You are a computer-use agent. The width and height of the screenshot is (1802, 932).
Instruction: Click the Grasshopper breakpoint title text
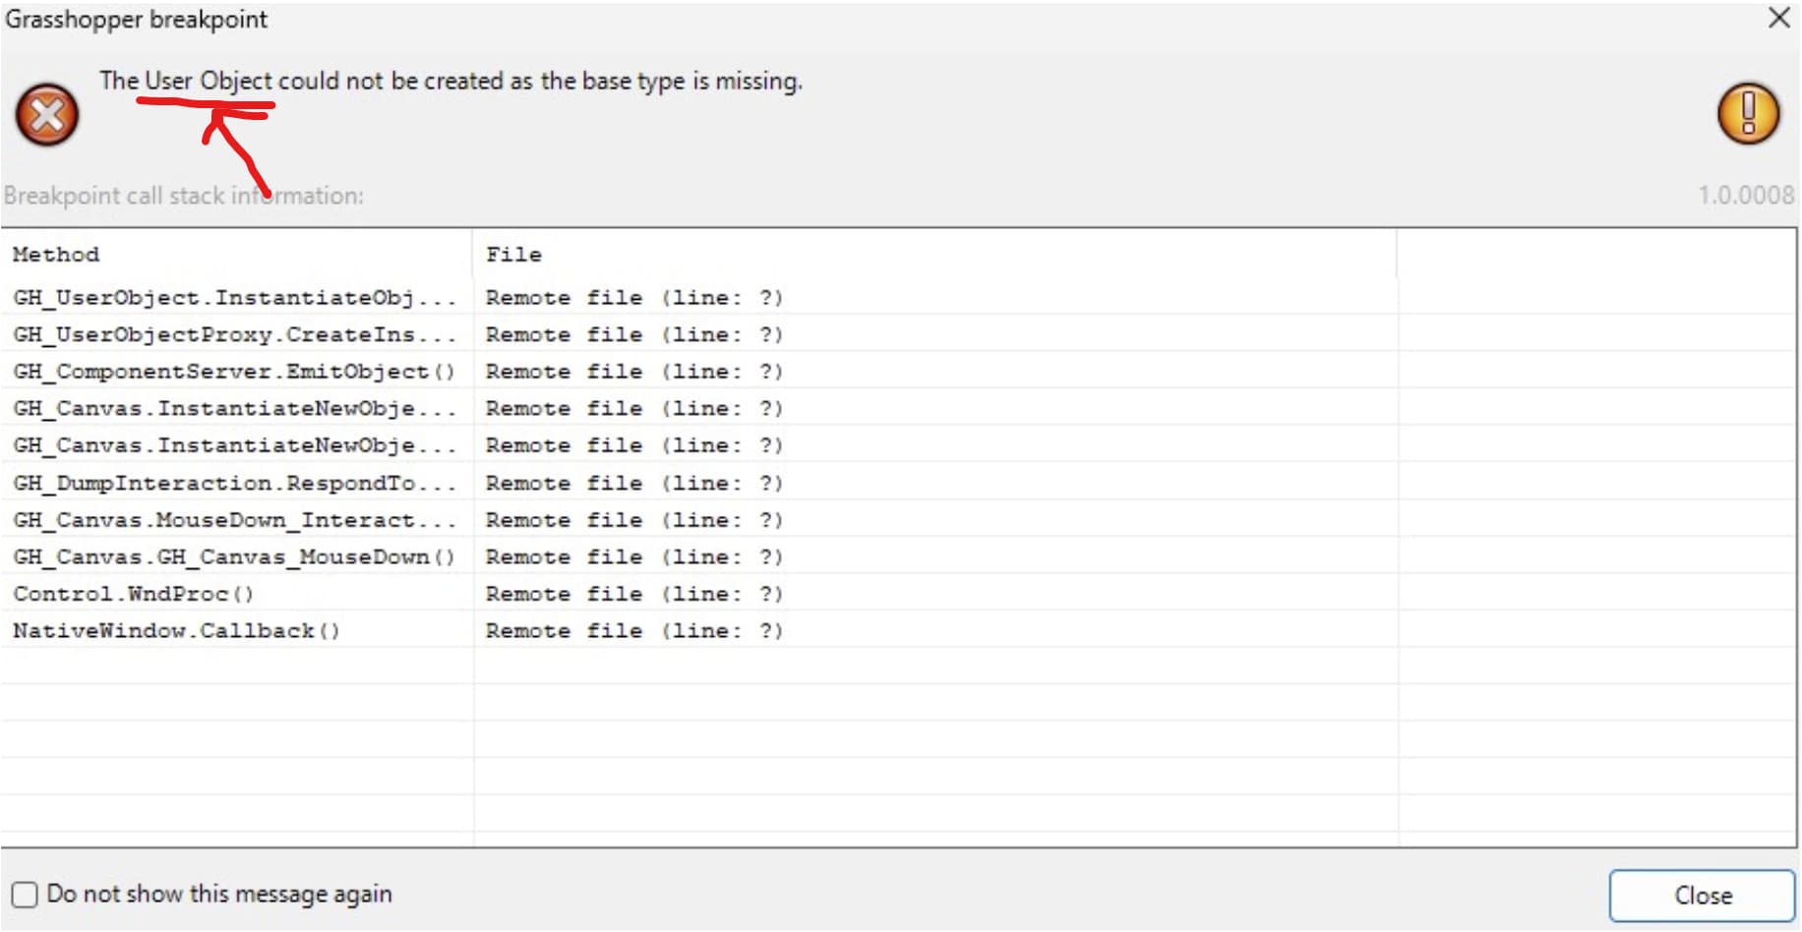pyautogui.click(x=136, y=20)
